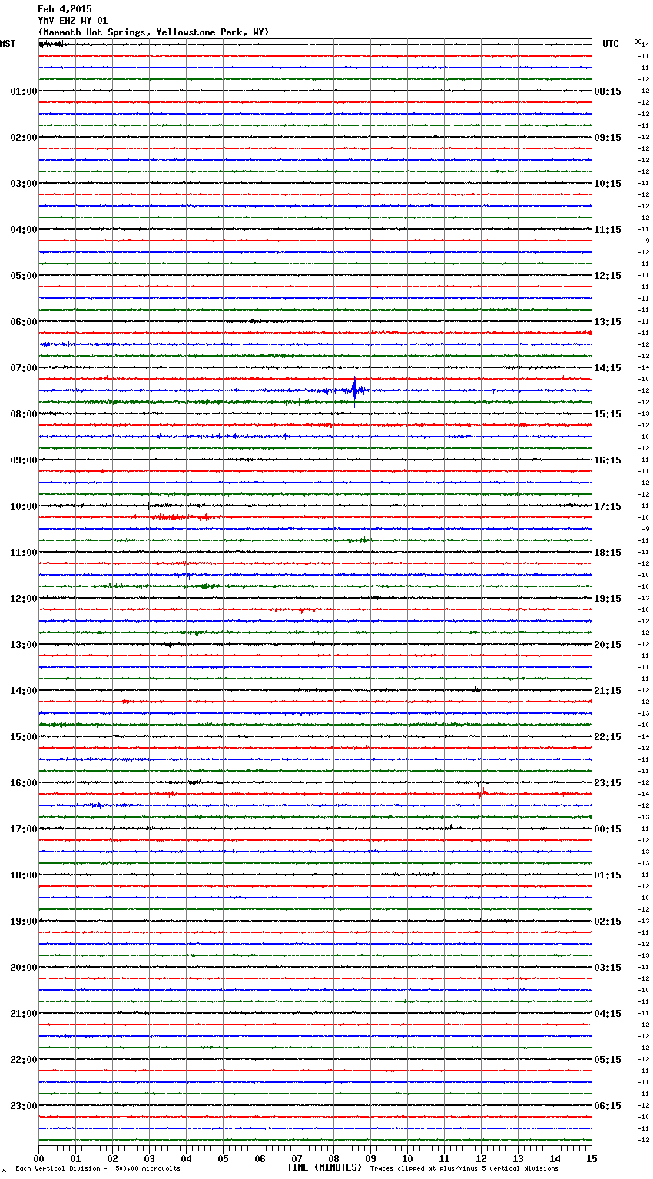Click the '21:15' UTC time label
Viewport: 653px width, 1179px height.
(608, 691)
